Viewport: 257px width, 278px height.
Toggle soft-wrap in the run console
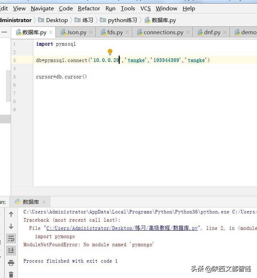click(11, 238)
